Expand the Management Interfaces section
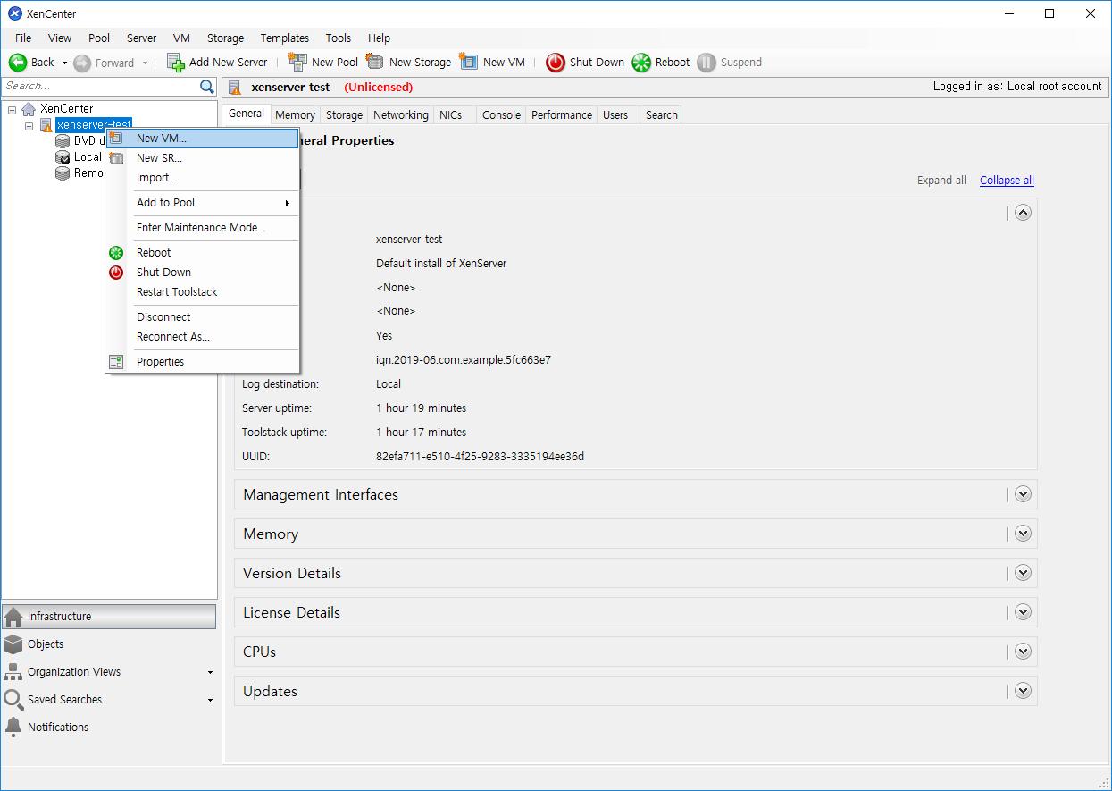 1024,494
